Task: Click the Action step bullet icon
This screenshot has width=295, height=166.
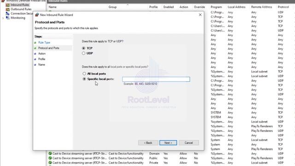Action: 35,54
